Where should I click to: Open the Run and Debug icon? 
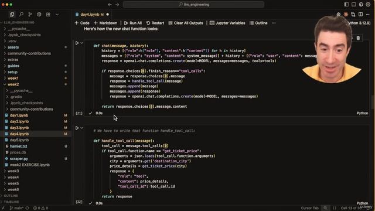tap(39, 14)
